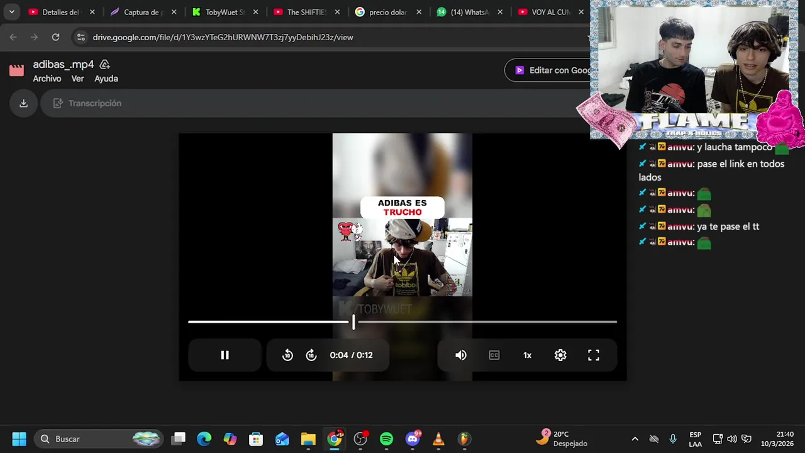Click chat message 'pase el link en todos lados'

click(712, 171)
